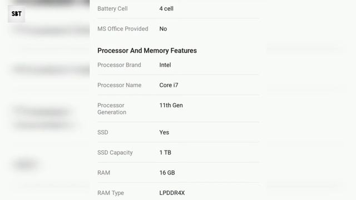Click the 11th Gen value
This screenshot has width=356, height=200.
[x=171, y=105]
